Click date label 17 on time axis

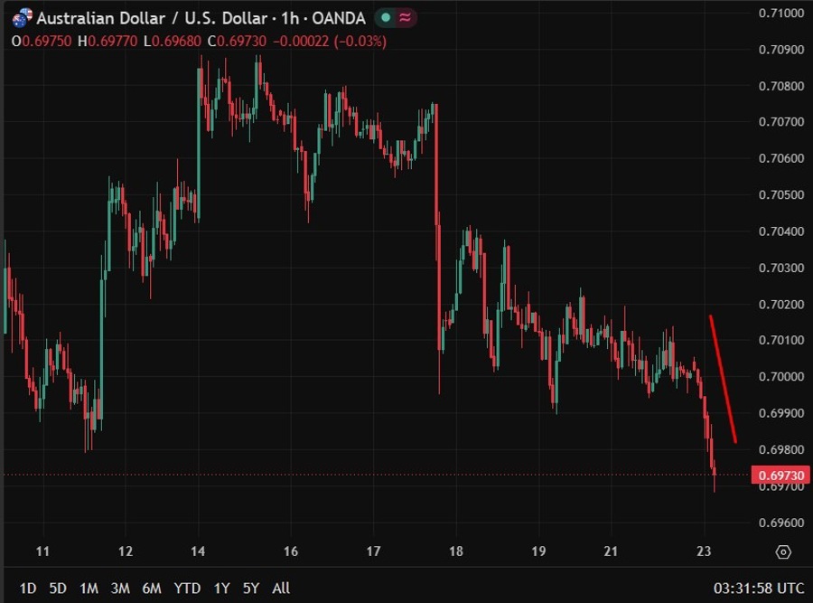pyautogui.click(x=373, y=551)
